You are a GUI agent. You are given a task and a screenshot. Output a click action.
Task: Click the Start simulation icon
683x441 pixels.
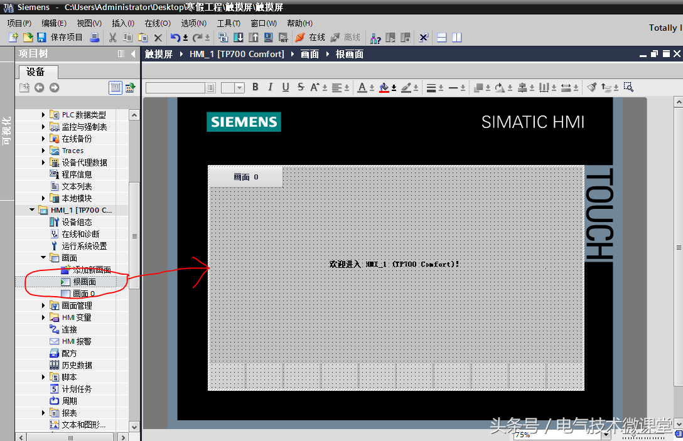[x=268, y=38]
